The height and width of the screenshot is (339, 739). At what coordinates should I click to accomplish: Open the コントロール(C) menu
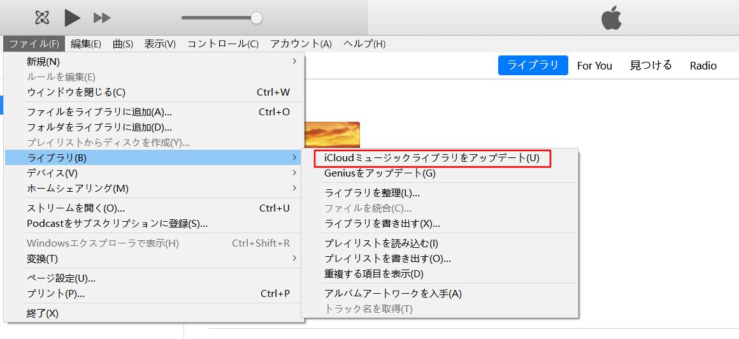tap(223, 44)
